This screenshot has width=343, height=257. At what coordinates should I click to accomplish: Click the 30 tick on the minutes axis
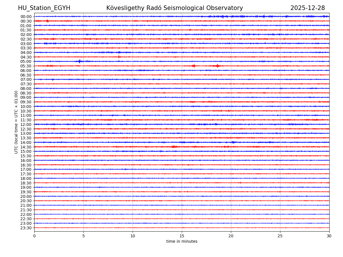coord(329,236)
